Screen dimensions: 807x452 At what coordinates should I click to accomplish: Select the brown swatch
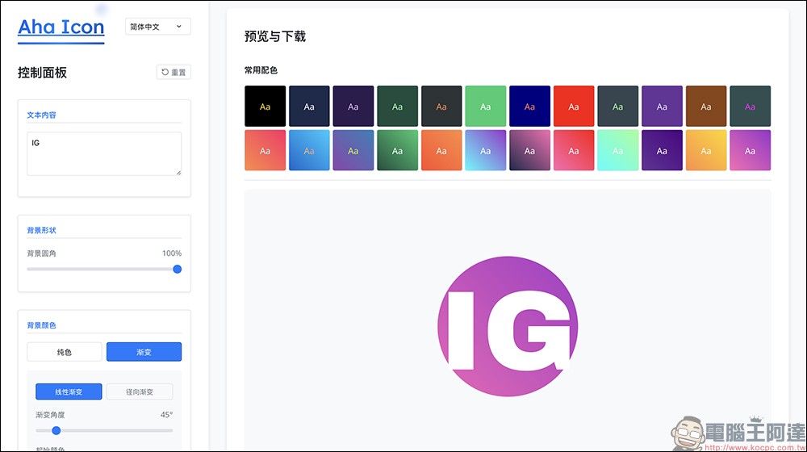706,106
